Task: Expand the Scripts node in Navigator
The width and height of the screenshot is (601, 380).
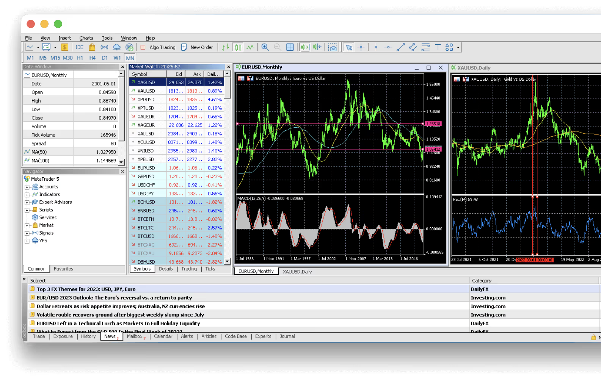Action: click(x=27, y=210)
